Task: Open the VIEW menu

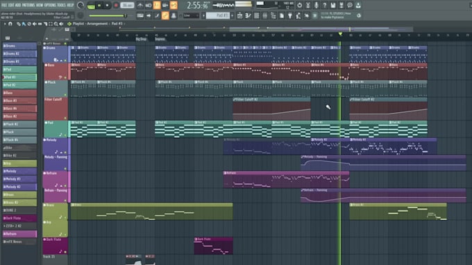Action: [x=40, y=5]
